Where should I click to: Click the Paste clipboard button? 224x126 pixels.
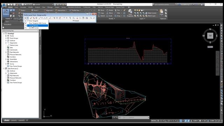point(161,12)
